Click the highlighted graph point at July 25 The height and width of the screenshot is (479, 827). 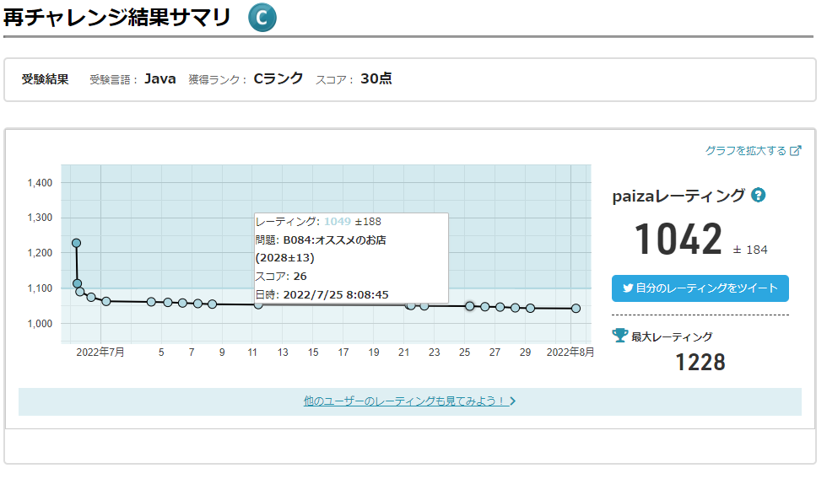click(x=469, y=306)
